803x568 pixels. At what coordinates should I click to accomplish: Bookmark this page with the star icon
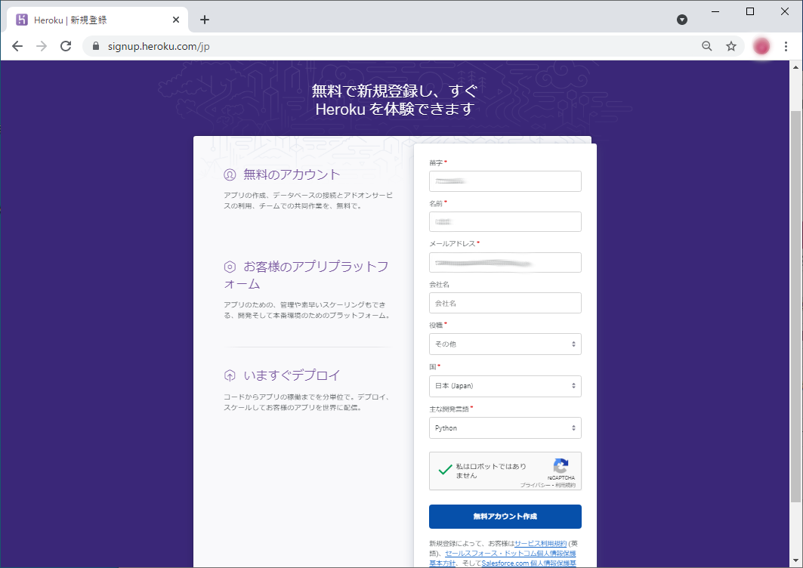[x=730, y=46]
